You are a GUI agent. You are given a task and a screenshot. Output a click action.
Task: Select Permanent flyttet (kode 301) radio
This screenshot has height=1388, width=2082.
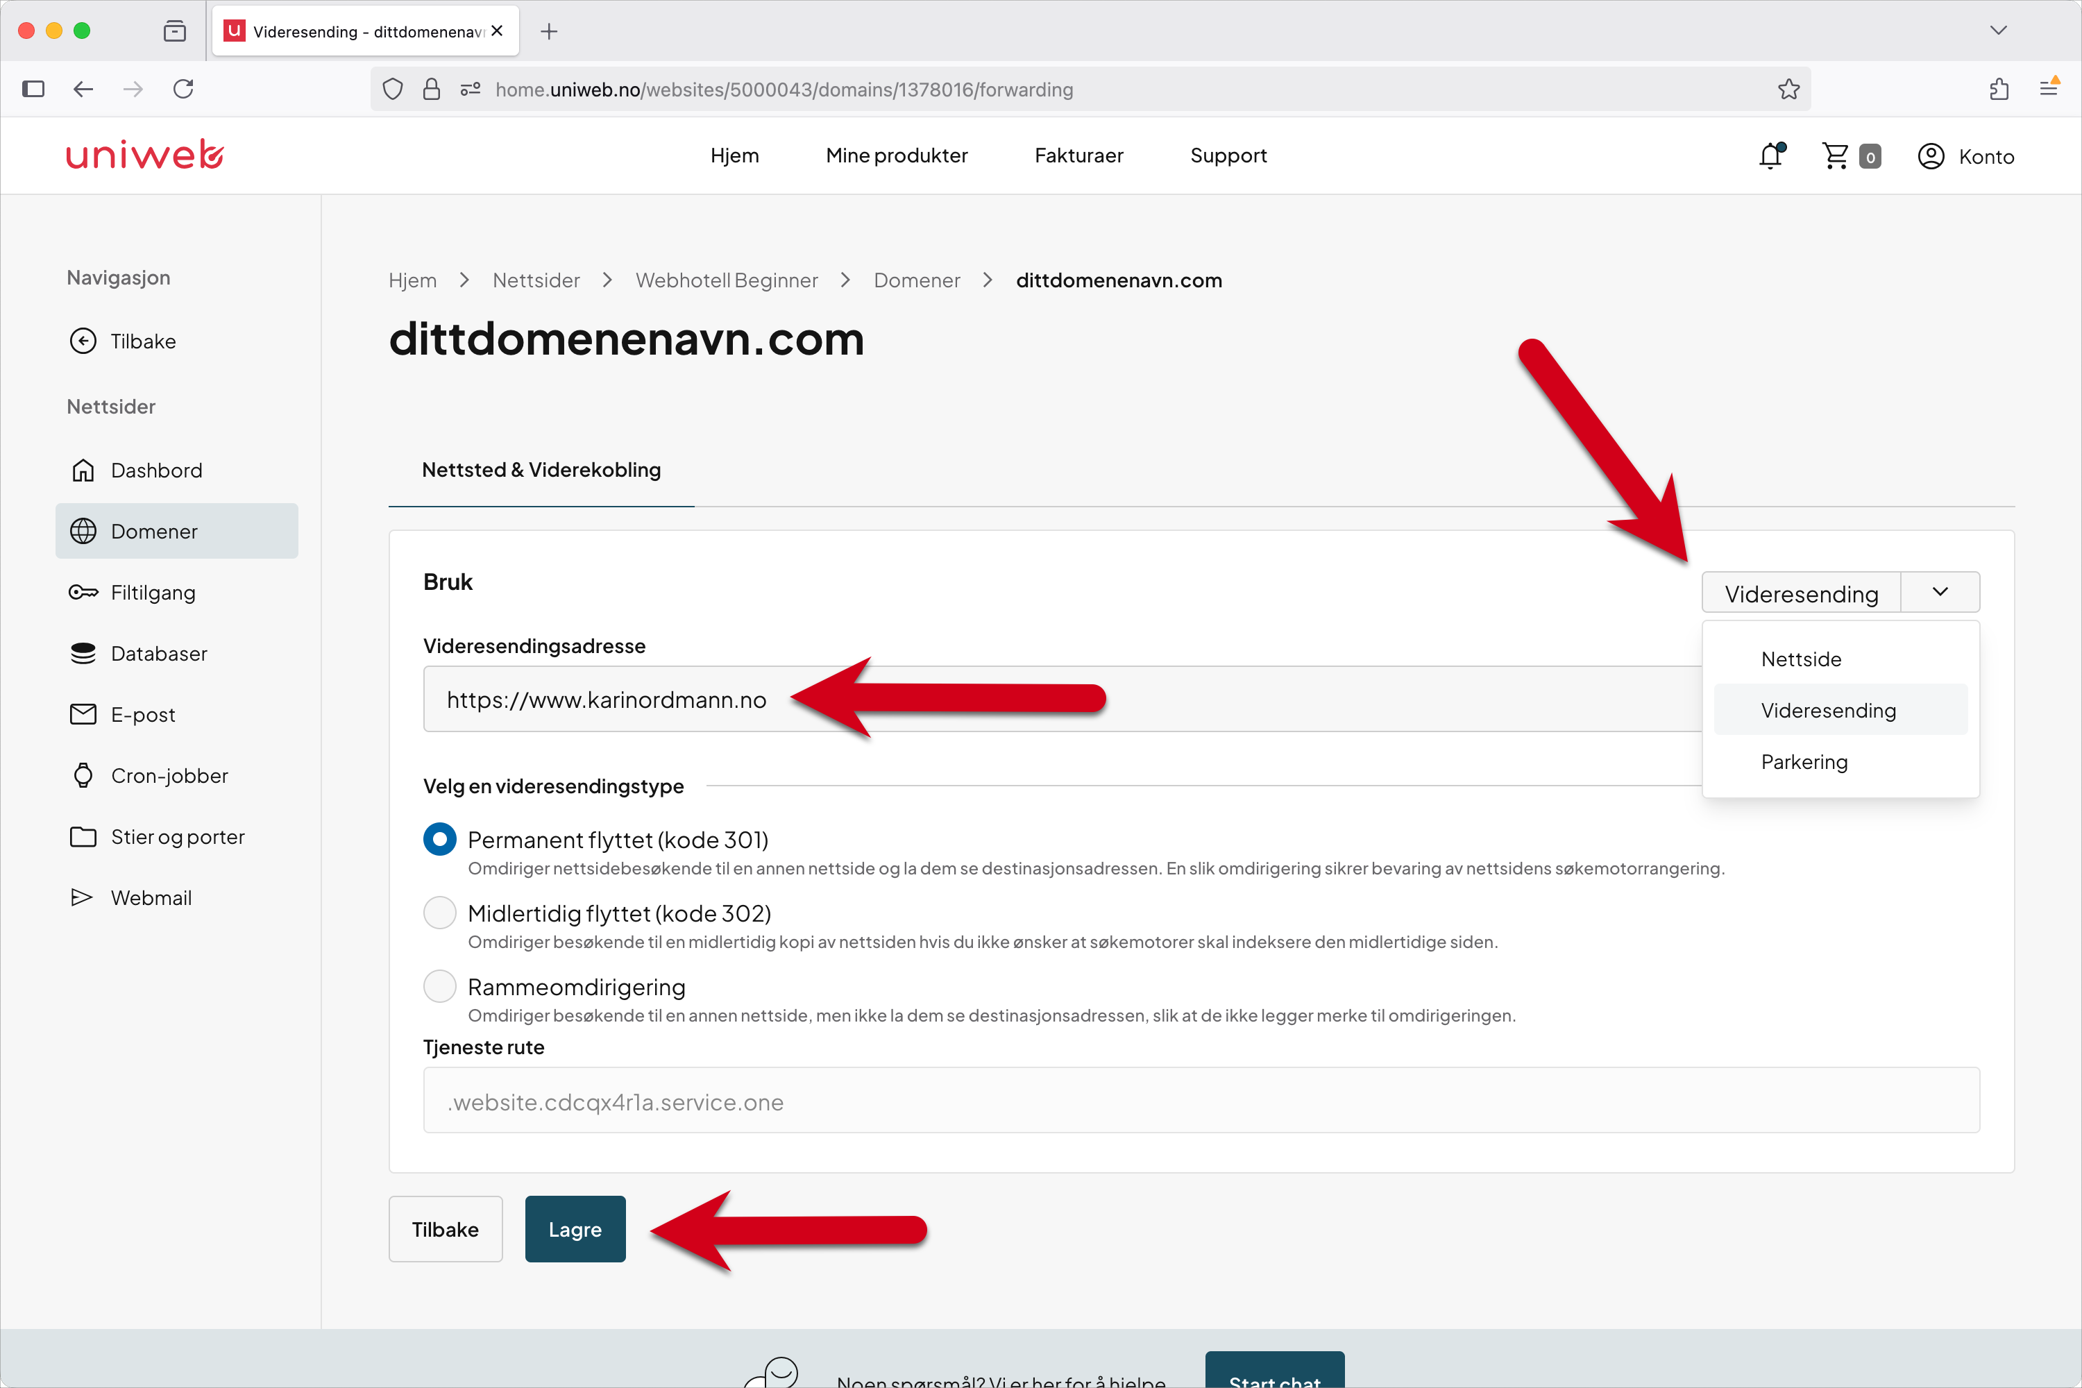click(x=440, y=839)
